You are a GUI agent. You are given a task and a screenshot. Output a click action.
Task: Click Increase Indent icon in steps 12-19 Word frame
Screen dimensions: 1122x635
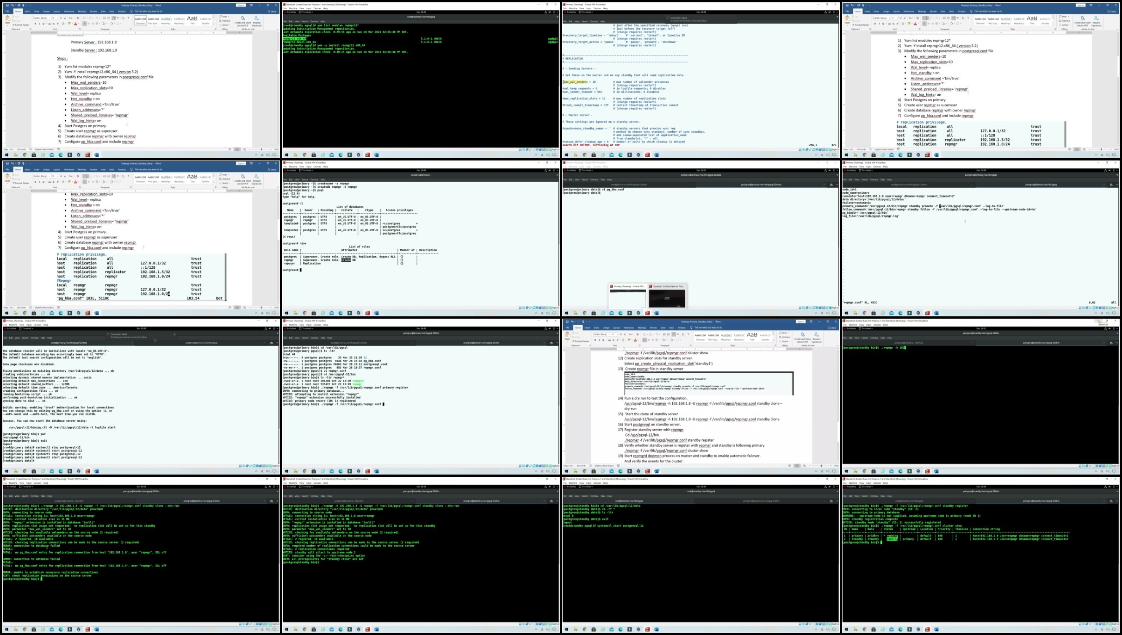tap(669, 334)
